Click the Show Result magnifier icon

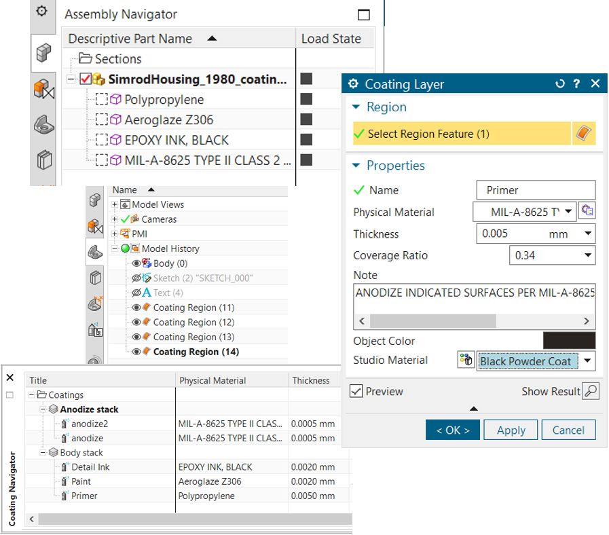pos(591,391)
